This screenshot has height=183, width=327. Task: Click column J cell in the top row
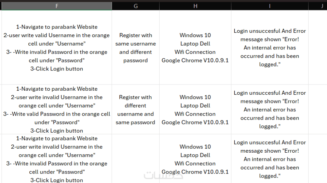(x=318, y=48)
